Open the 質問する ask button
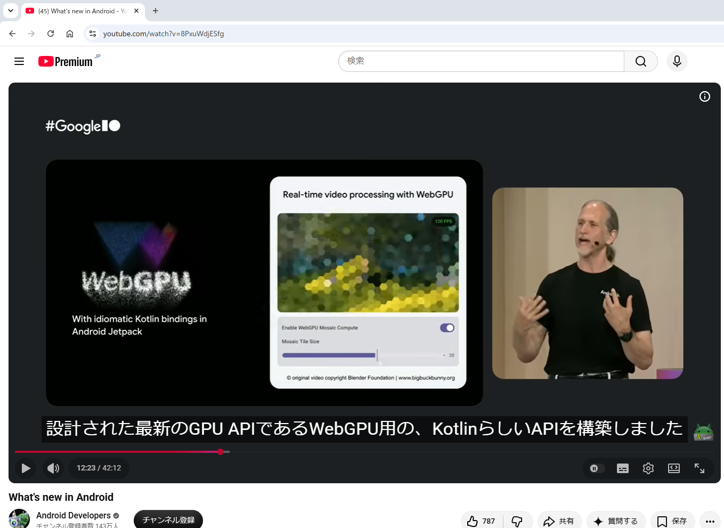This screenshot has height=528, width=724. point(616,521)
